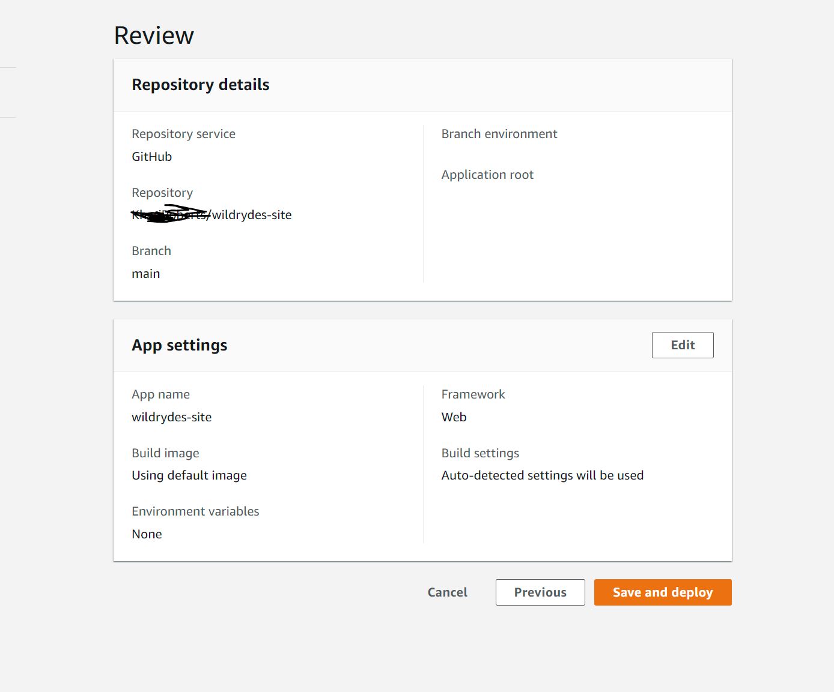The width and height of the screenshot is (834, 692).
Task: Click the Build settings label
Action: 480,453
